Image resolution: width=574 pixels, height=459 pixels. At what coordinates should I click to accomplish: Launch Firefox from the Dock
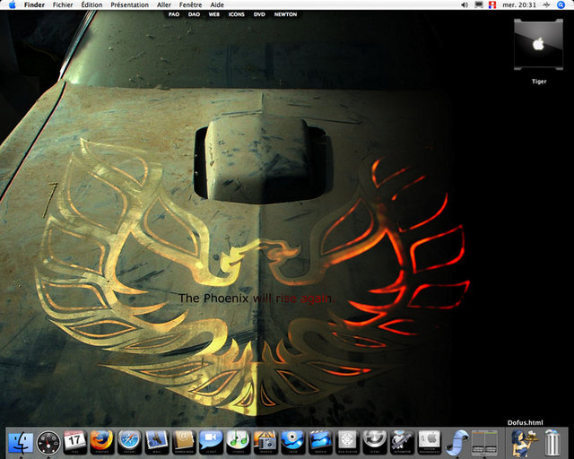click(x=101, y=442)
